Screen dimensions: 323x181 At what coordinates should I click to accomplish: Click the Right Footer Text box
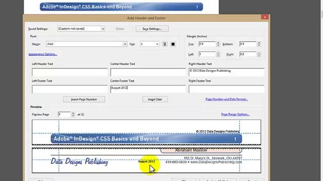[x=227, y=89]
